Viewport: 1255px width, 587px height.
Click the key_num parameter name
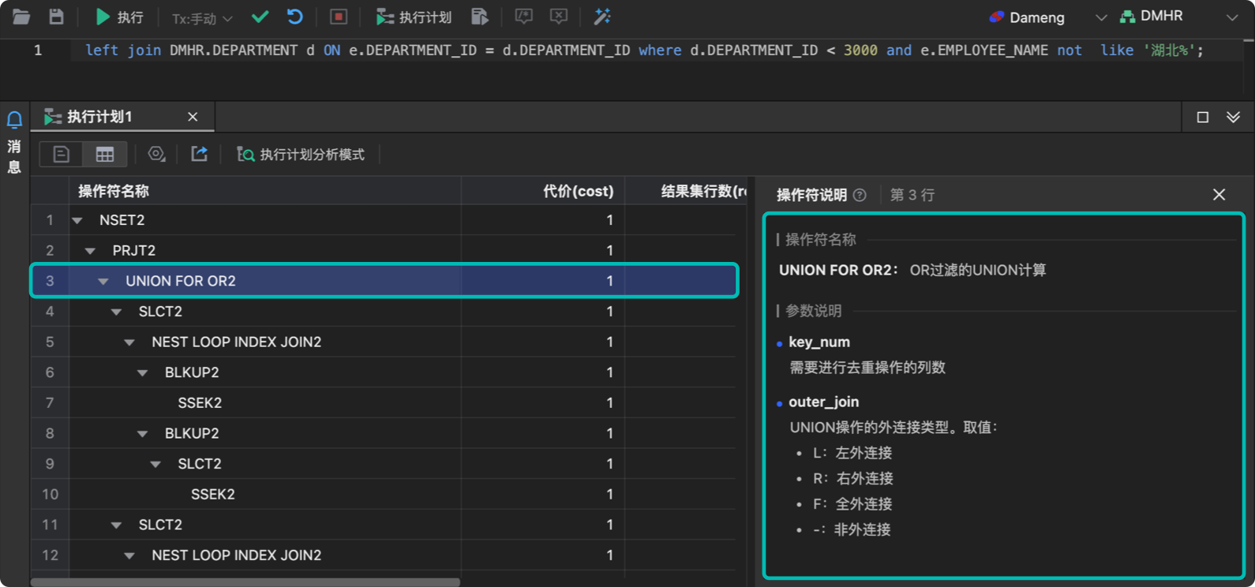[819, 342]
